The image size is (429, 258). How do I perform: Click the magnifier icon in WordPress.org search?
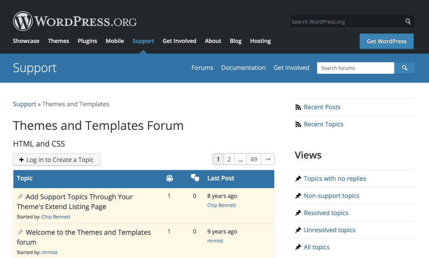click(408, 21)
